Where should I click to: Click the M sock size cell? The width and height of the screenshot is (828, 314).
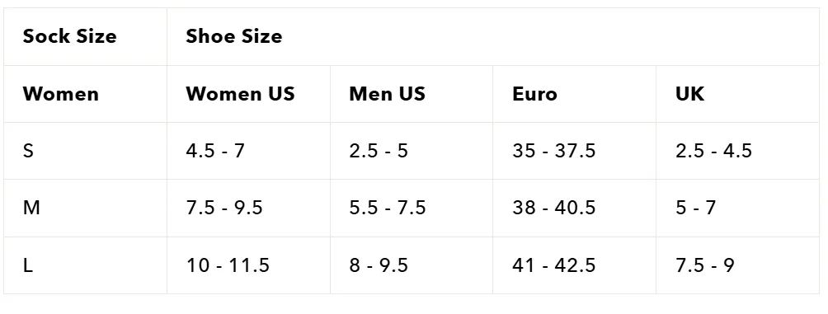coord(86,208)
